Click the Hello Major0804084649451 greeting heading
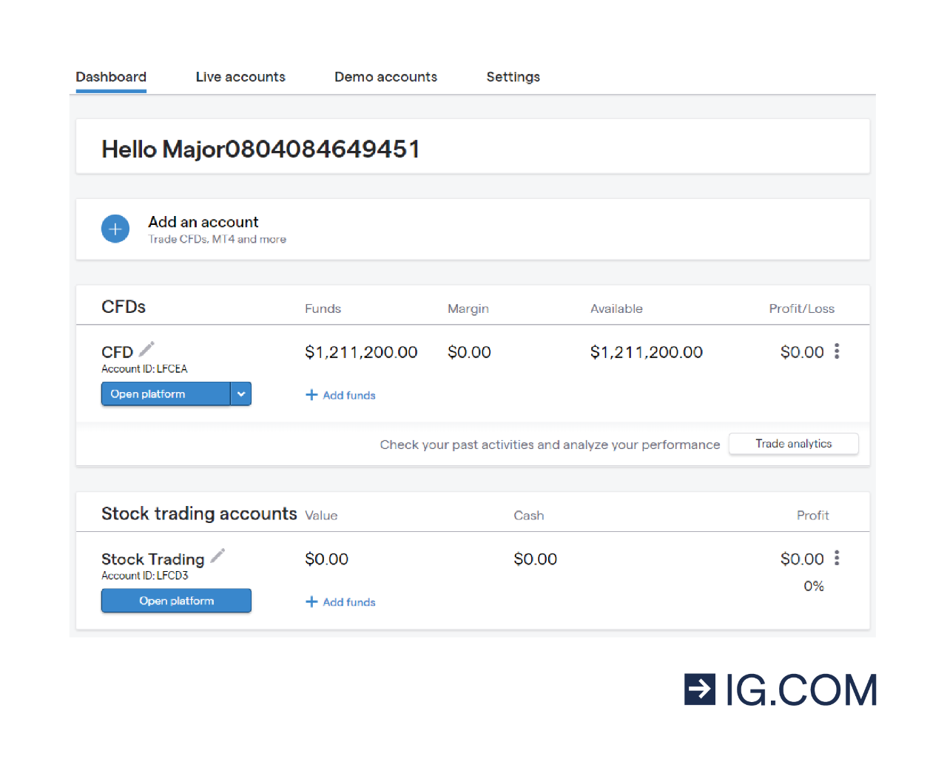947x776 pixels. point(260,149)
